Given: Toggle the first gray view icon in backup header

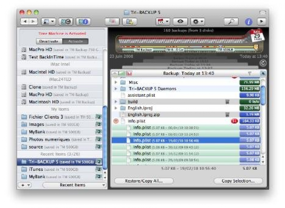Looking at the screenshot, I should [115, 74].
